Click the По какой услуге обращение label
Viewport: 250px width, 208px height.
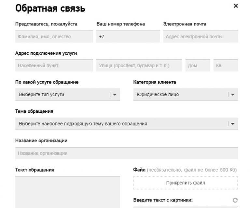coord(47,82)
